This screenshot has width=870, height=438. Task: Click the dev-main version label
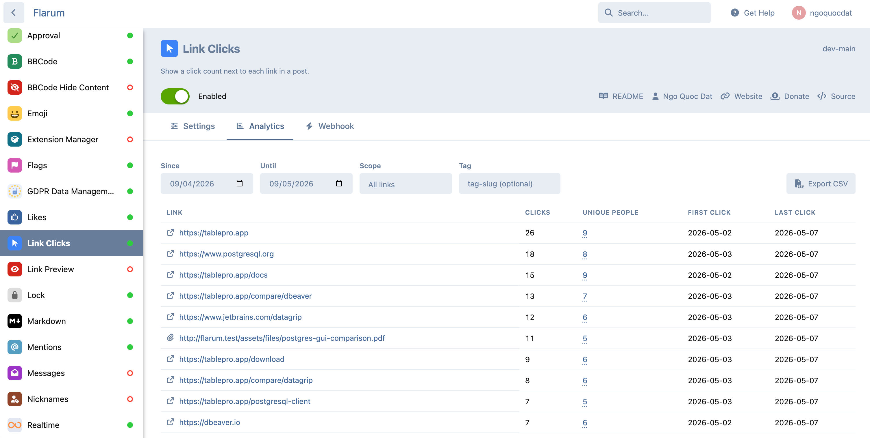(838, 49)
